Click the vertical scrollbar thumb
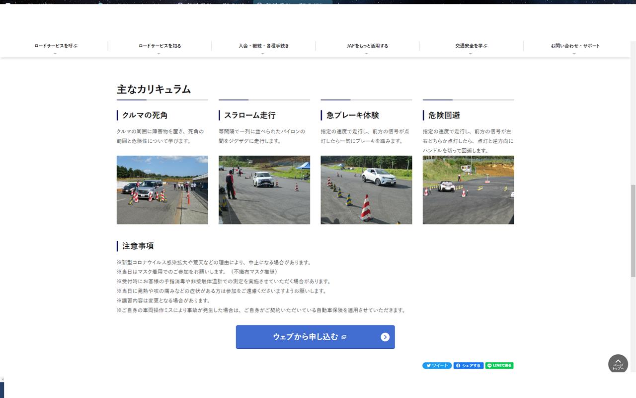The width and height of the screenshot is (636, 398). (x=633, y=231)
